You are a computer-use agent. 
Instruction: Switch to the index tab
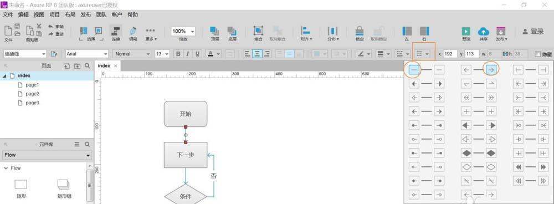(x=104, y=66)
